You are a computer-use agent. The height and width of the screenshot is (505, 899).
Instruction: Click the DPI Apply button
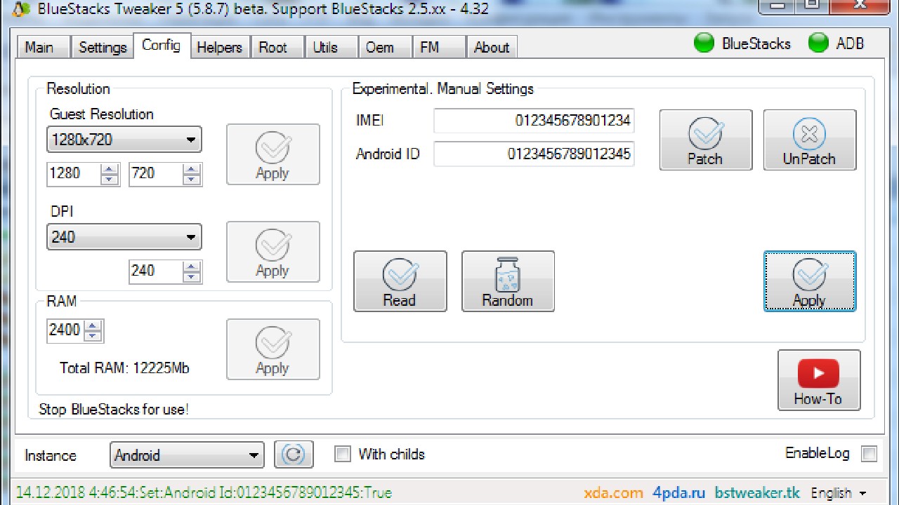point(273,252)
